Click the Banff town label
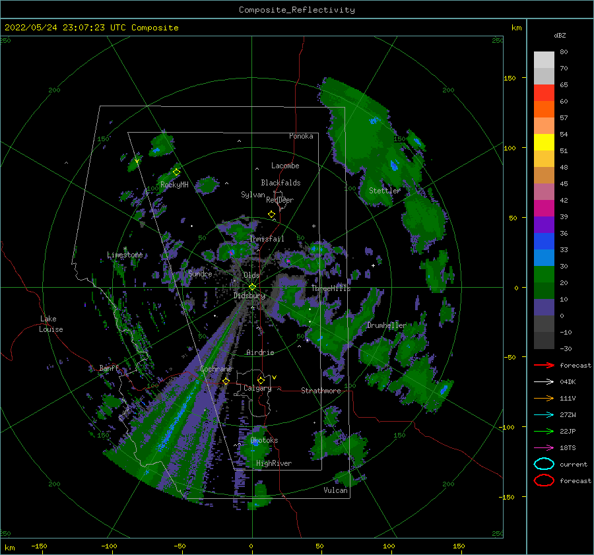 tap(109, 368)
